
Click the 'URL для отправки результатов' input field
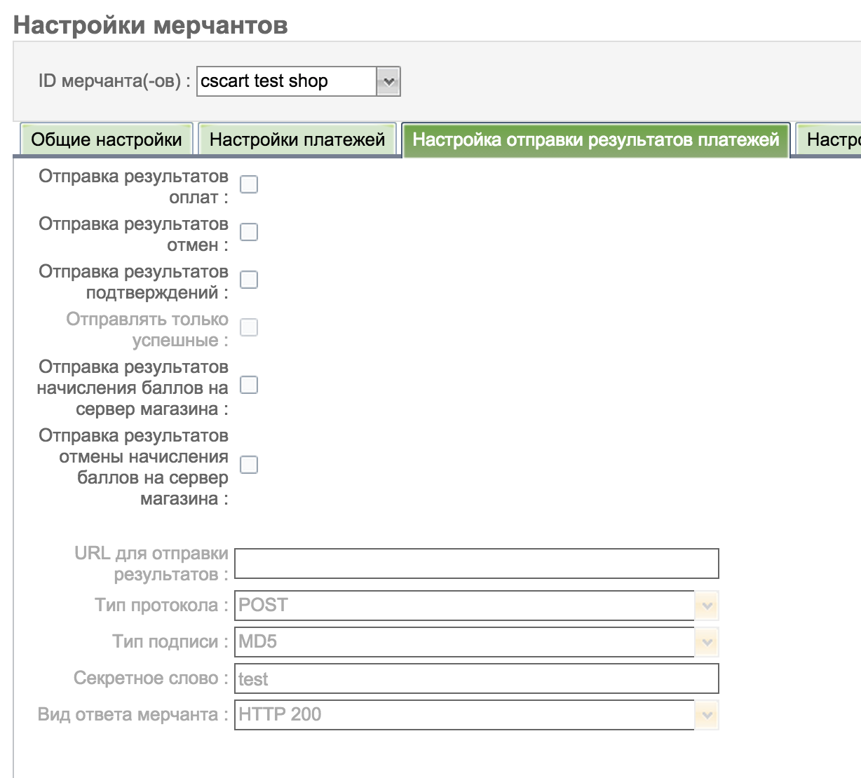pos(476,564)
